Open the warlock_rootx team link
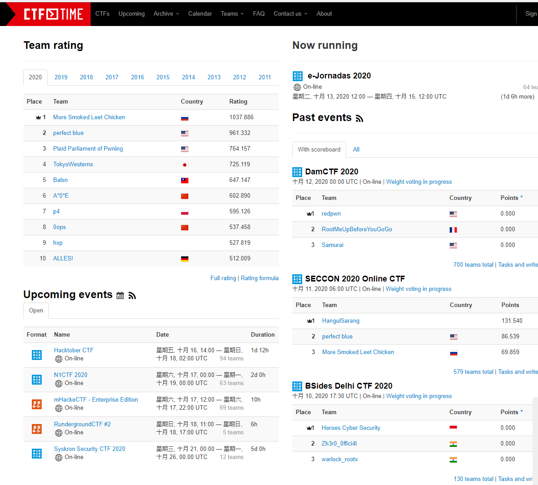The width and height of the screenshot is (538, 485). [x=339, y=459]
